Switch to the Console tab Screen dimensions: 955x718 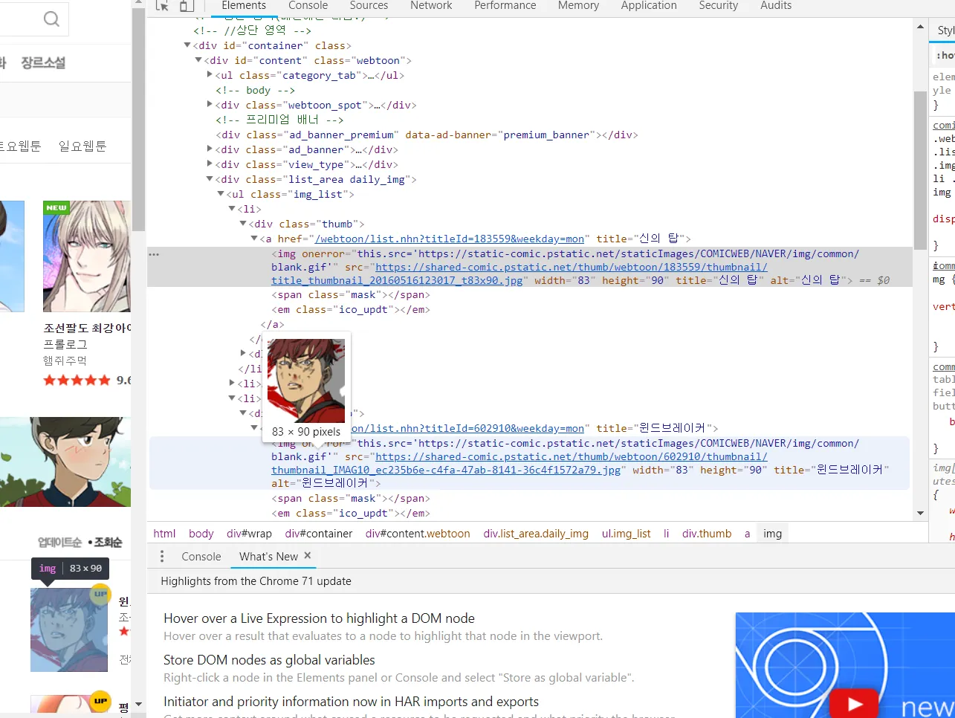(308, 6)
